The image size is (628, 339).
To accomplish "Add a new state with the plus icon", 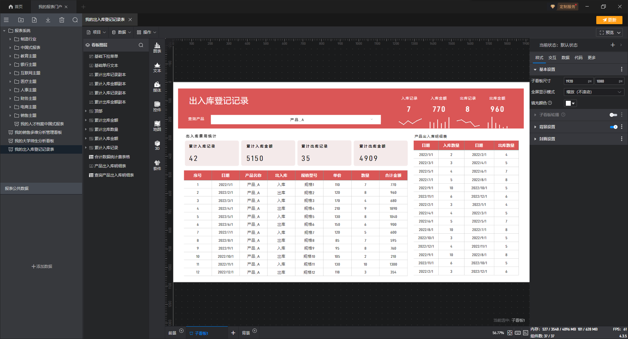I will pyautogui.click(x=613, y=45).
